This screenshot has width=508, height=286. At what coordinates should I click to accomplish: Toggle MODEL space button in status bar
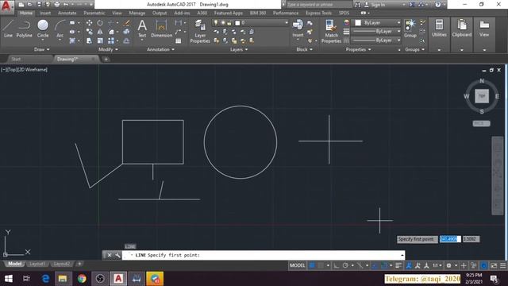298,265
